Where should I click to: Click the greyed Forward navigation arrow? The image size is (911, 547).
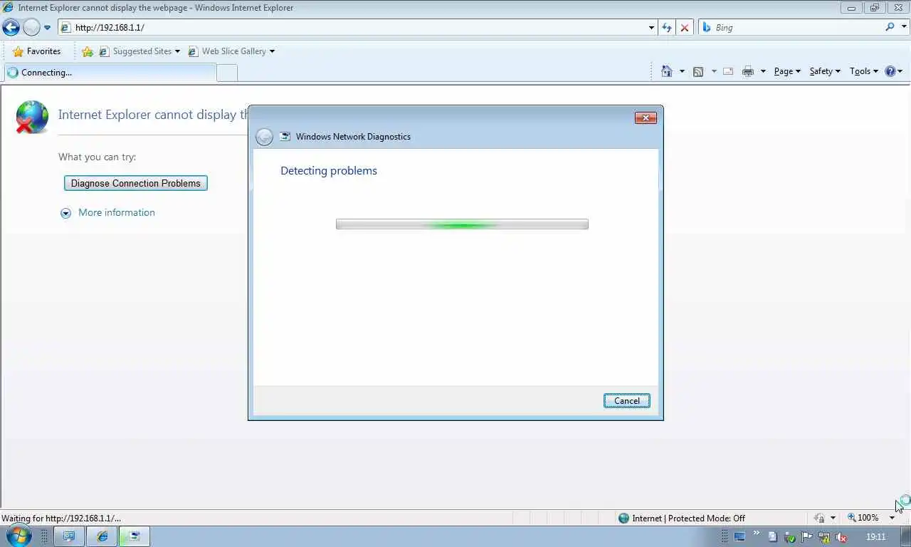click(x=31, y=28)
